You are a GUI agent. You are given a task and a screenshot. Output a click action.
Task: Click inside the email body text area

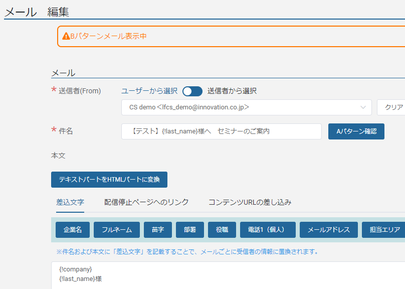pyautogui.click(x=200, y=275)
